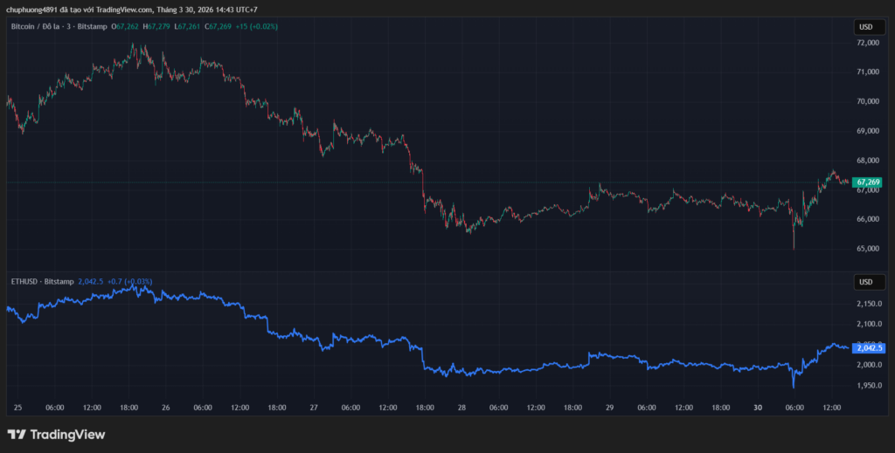Select date 28 on the time axis
895x453 pixels.
[x=461, y=408]
